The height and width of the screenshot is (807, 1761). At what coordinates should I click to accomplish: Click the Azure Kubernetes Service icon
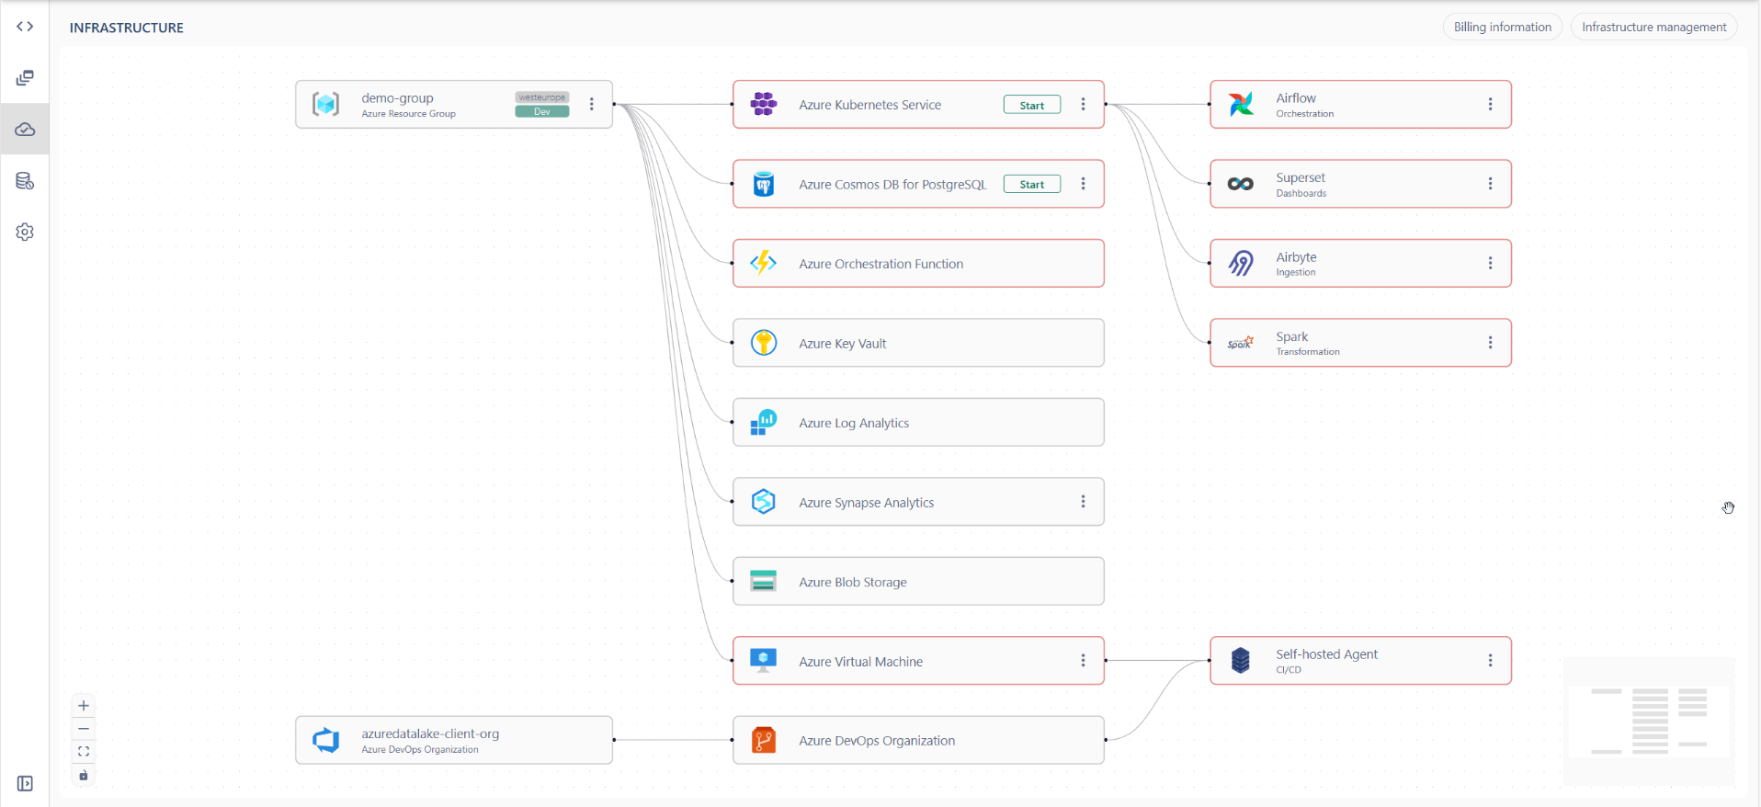(x=763, y=104)
